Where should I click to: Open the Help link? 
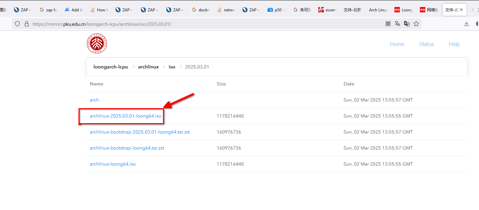[454, 44]
